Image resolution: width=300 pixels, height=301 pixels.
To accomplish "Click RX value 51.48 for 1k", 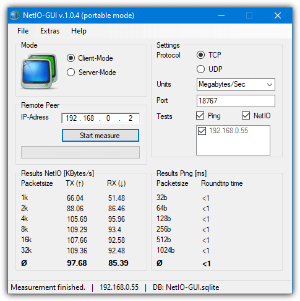I will (116, 198).
